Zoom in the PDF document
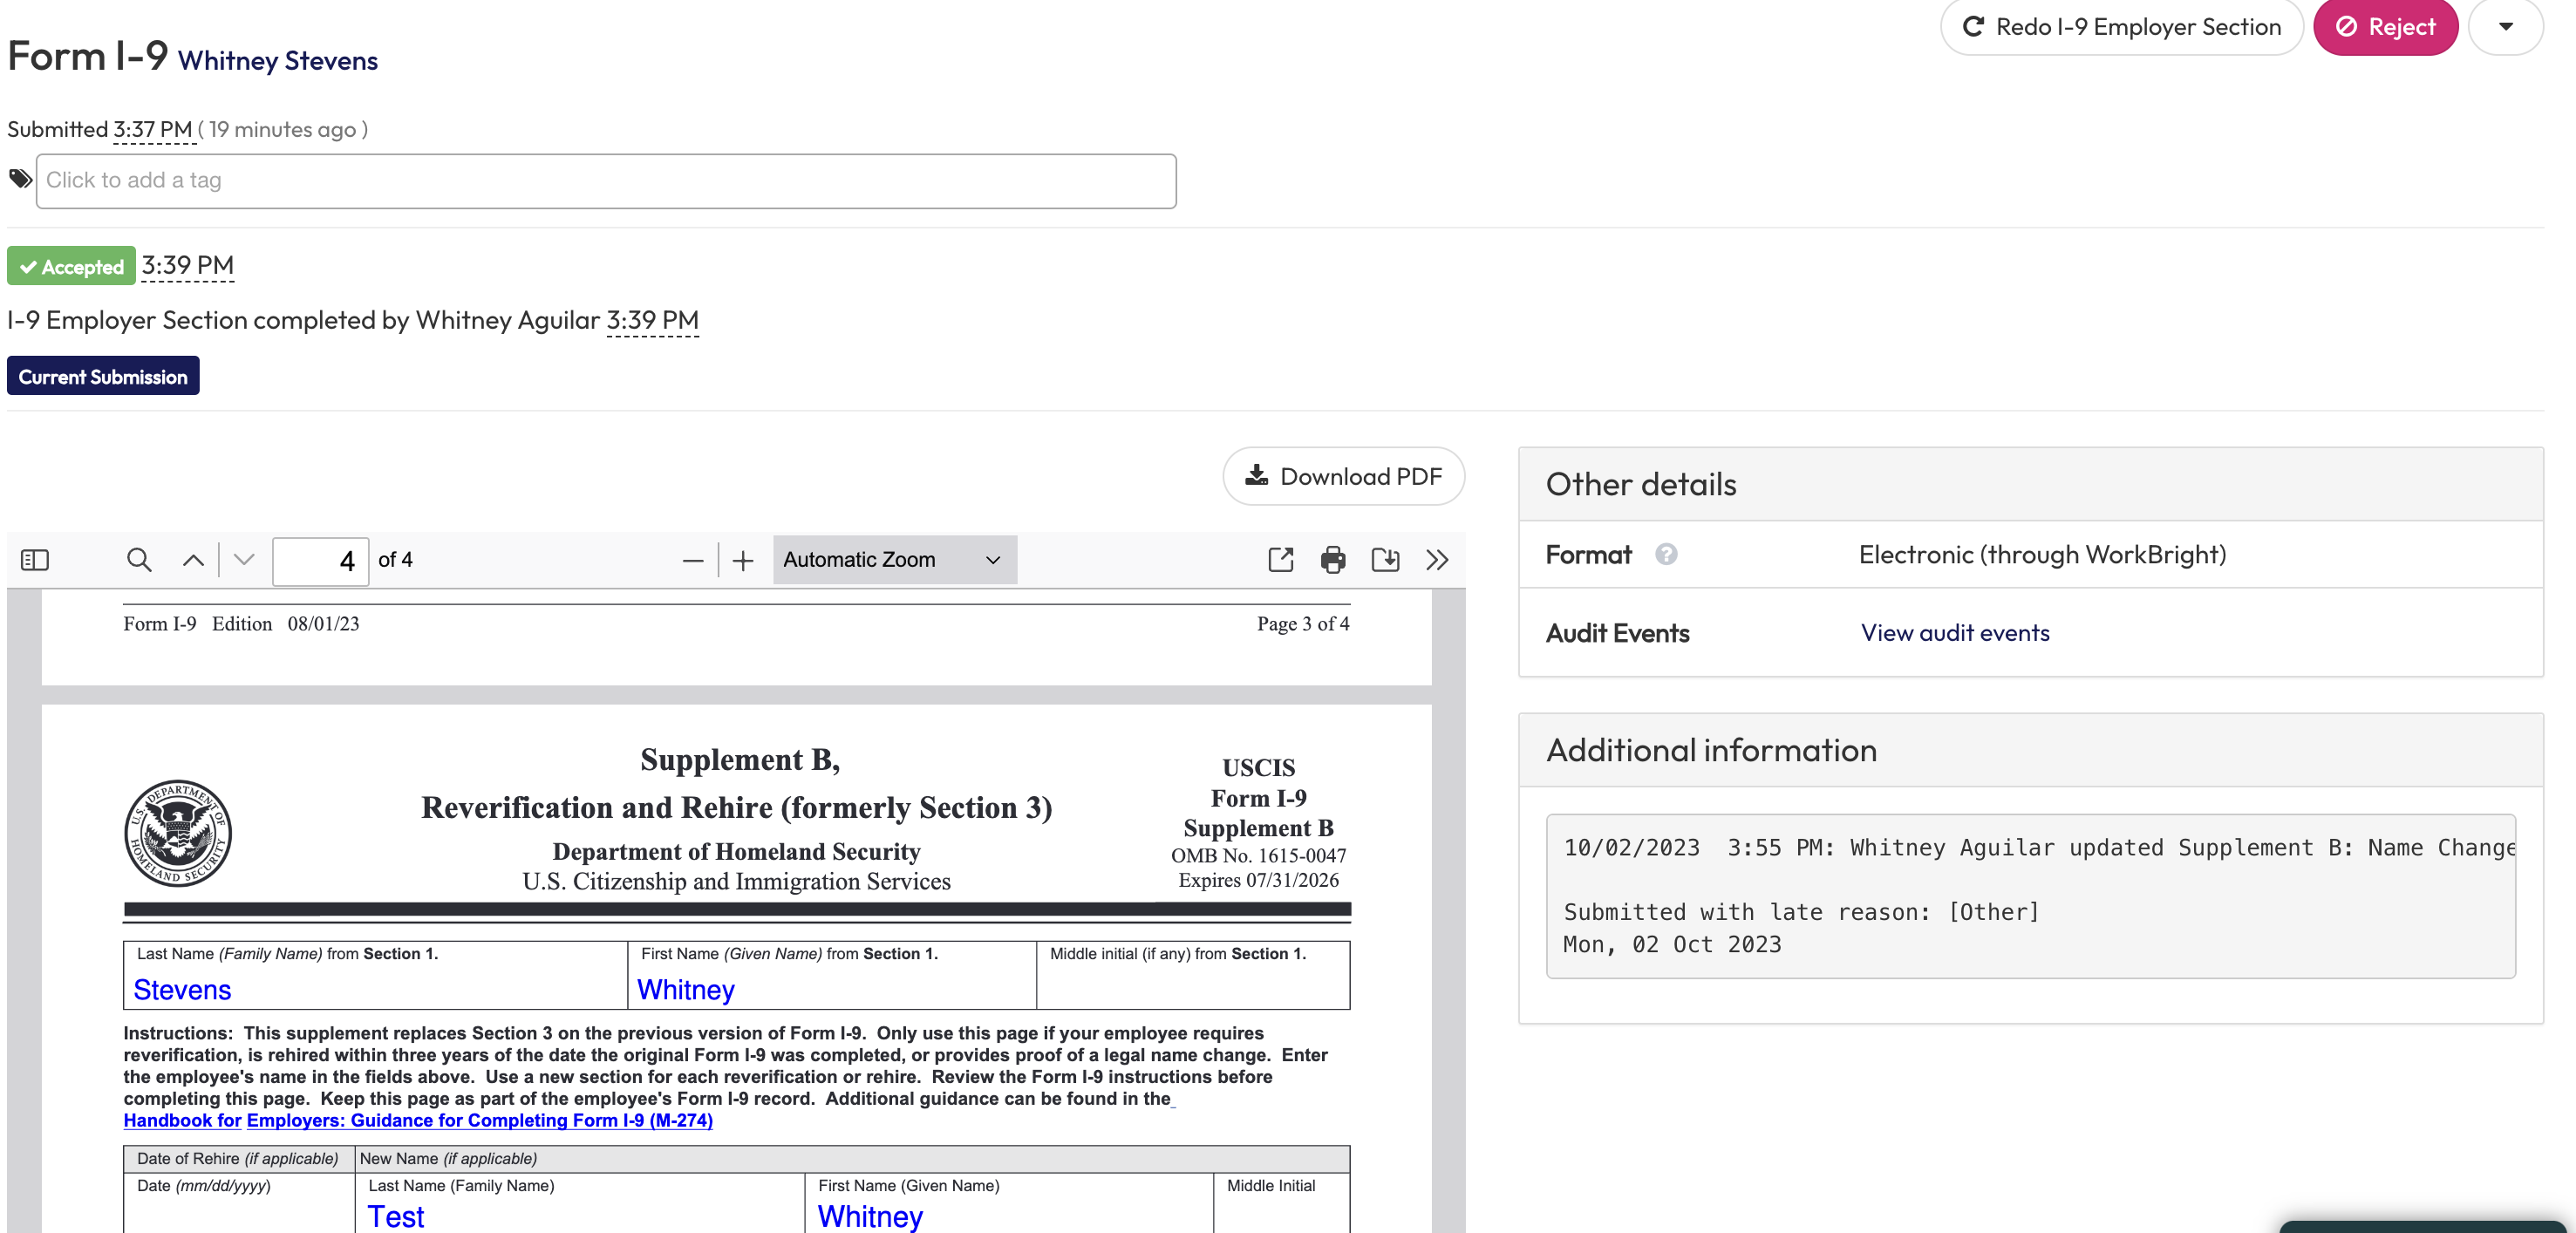 coord(743,561)
